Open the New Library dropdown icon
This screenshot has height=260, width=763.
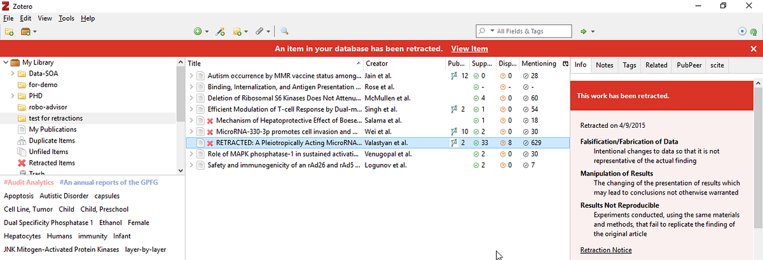pos(29,31)
